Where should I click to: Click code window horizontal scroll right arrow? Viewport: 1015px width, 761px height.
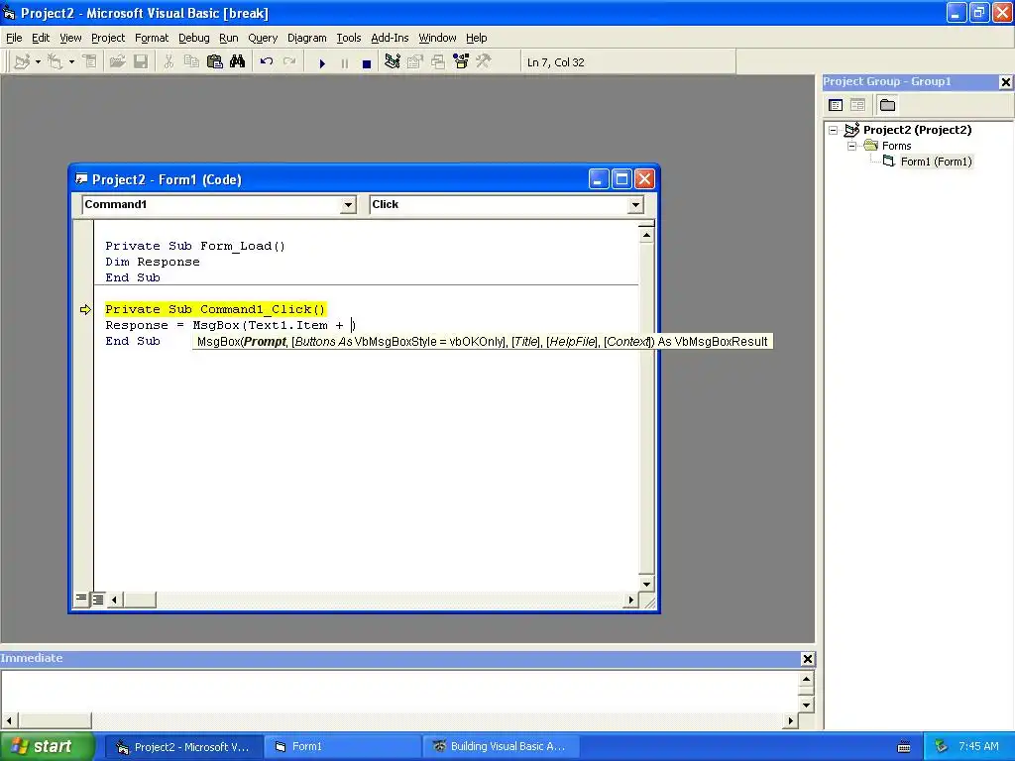(630, 599)
